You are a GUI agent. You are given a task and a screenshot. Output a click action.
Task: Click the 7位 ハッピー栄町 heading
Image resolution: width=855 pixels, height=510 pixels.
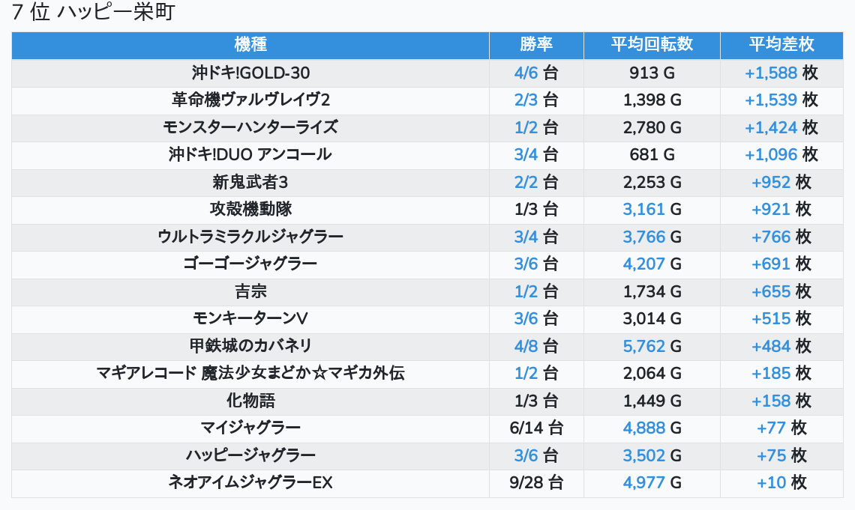93,13
